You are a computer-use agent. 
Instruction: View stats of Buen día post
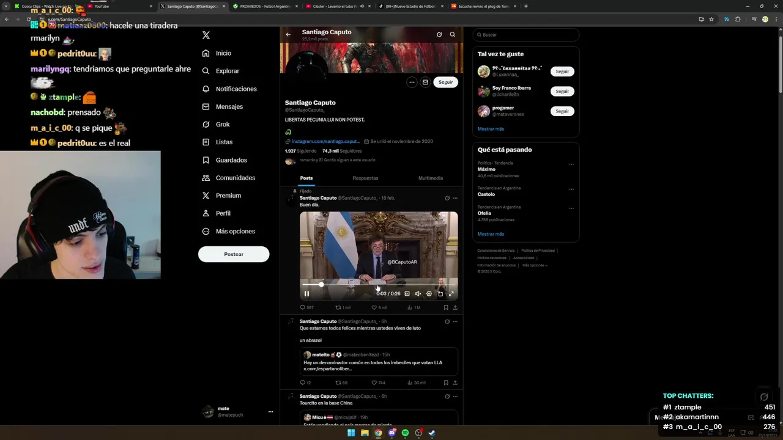[x=414, y=307]
